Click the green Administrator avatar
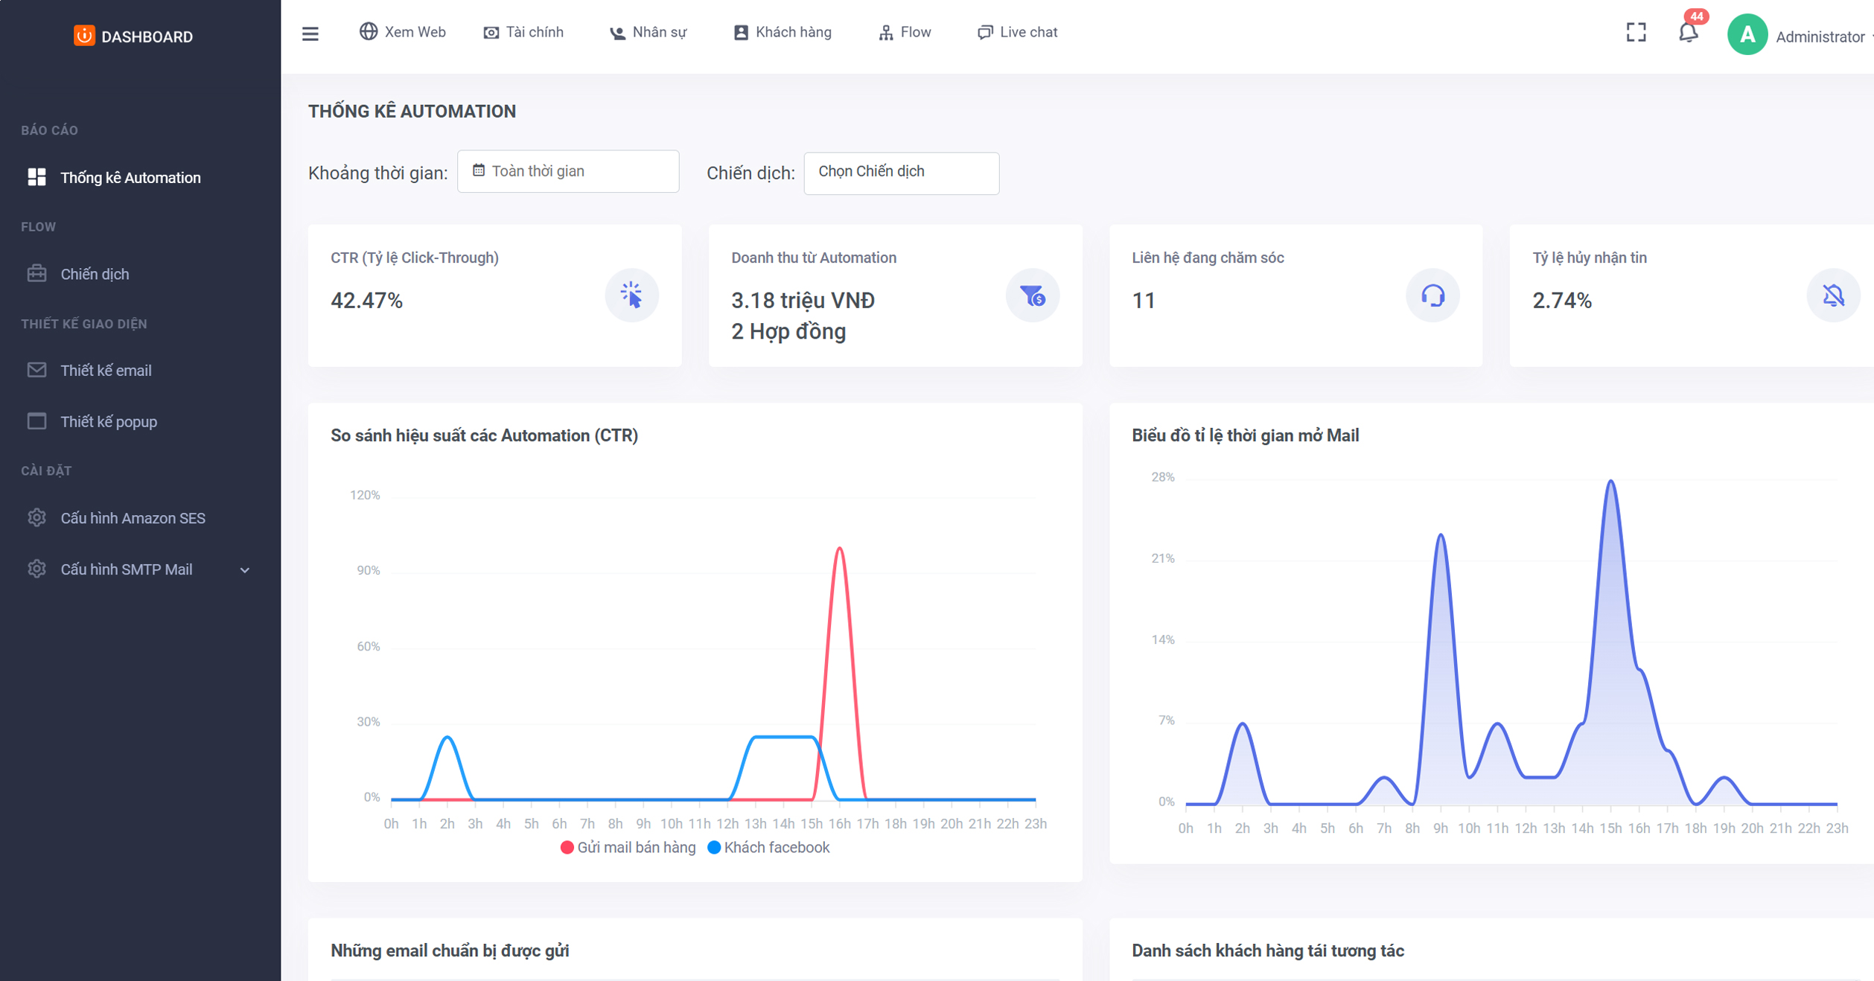The width and height of the screenshot is (1874, 981). [1747, 34]
